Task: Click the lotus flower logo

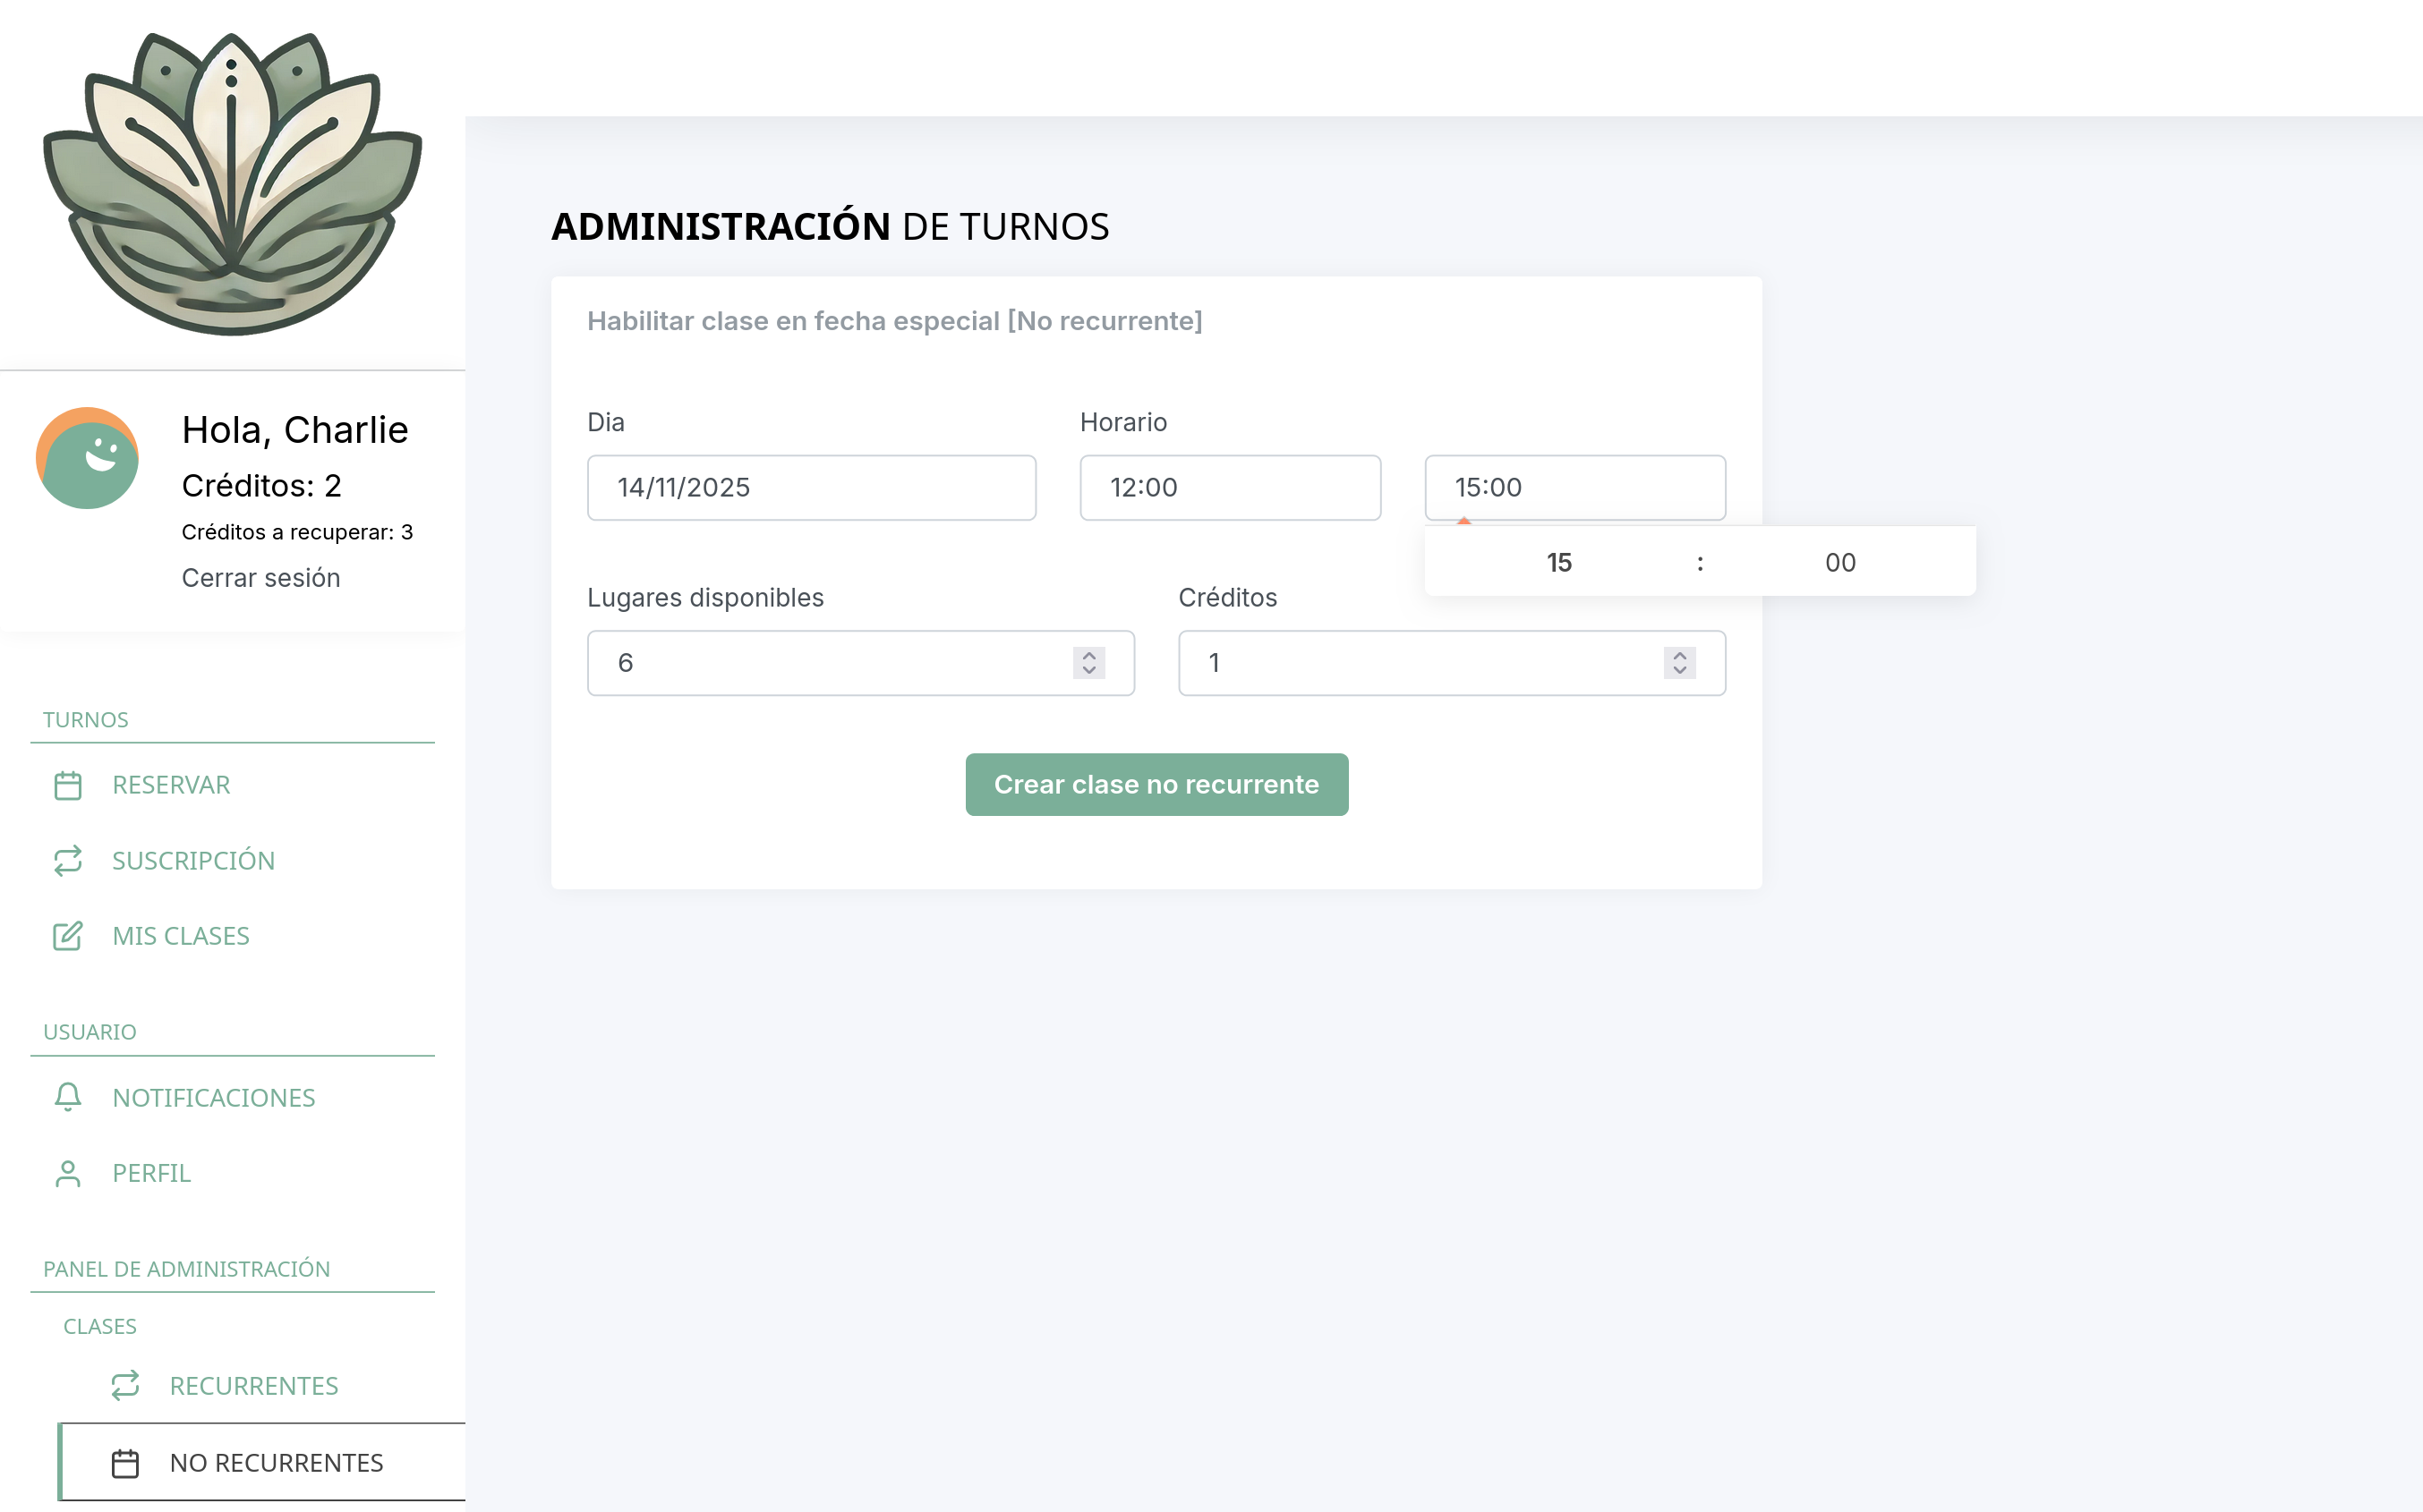Action: click(x=232, y=185)
